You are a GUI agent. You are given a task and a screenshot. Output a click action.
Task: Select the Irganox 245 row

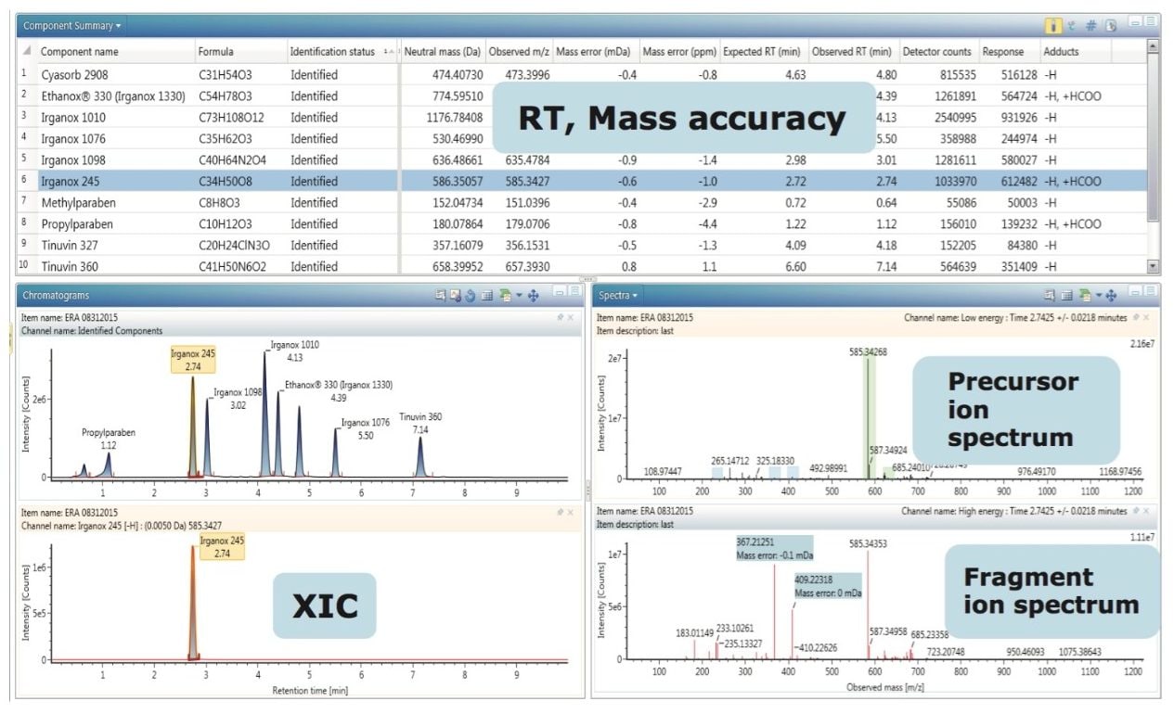582,181
